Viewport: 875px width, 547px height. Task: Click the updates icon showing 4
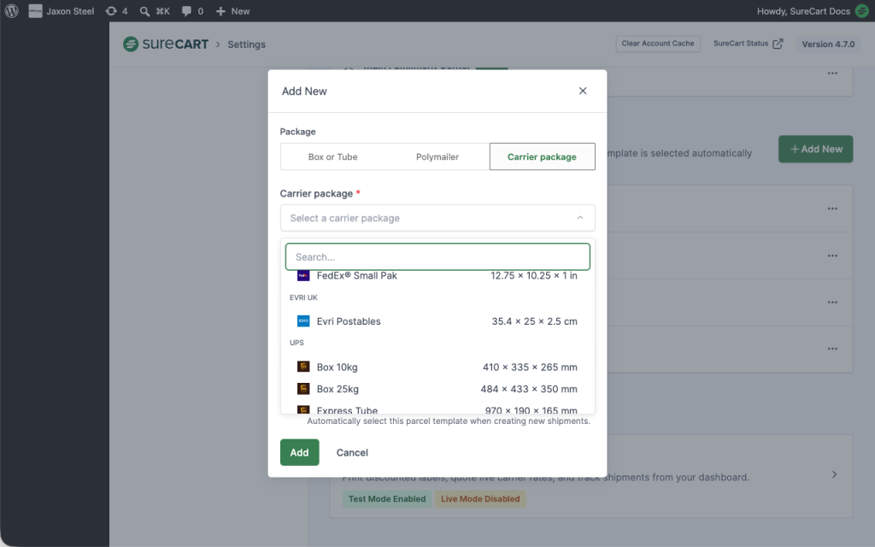tap(116, 11)
